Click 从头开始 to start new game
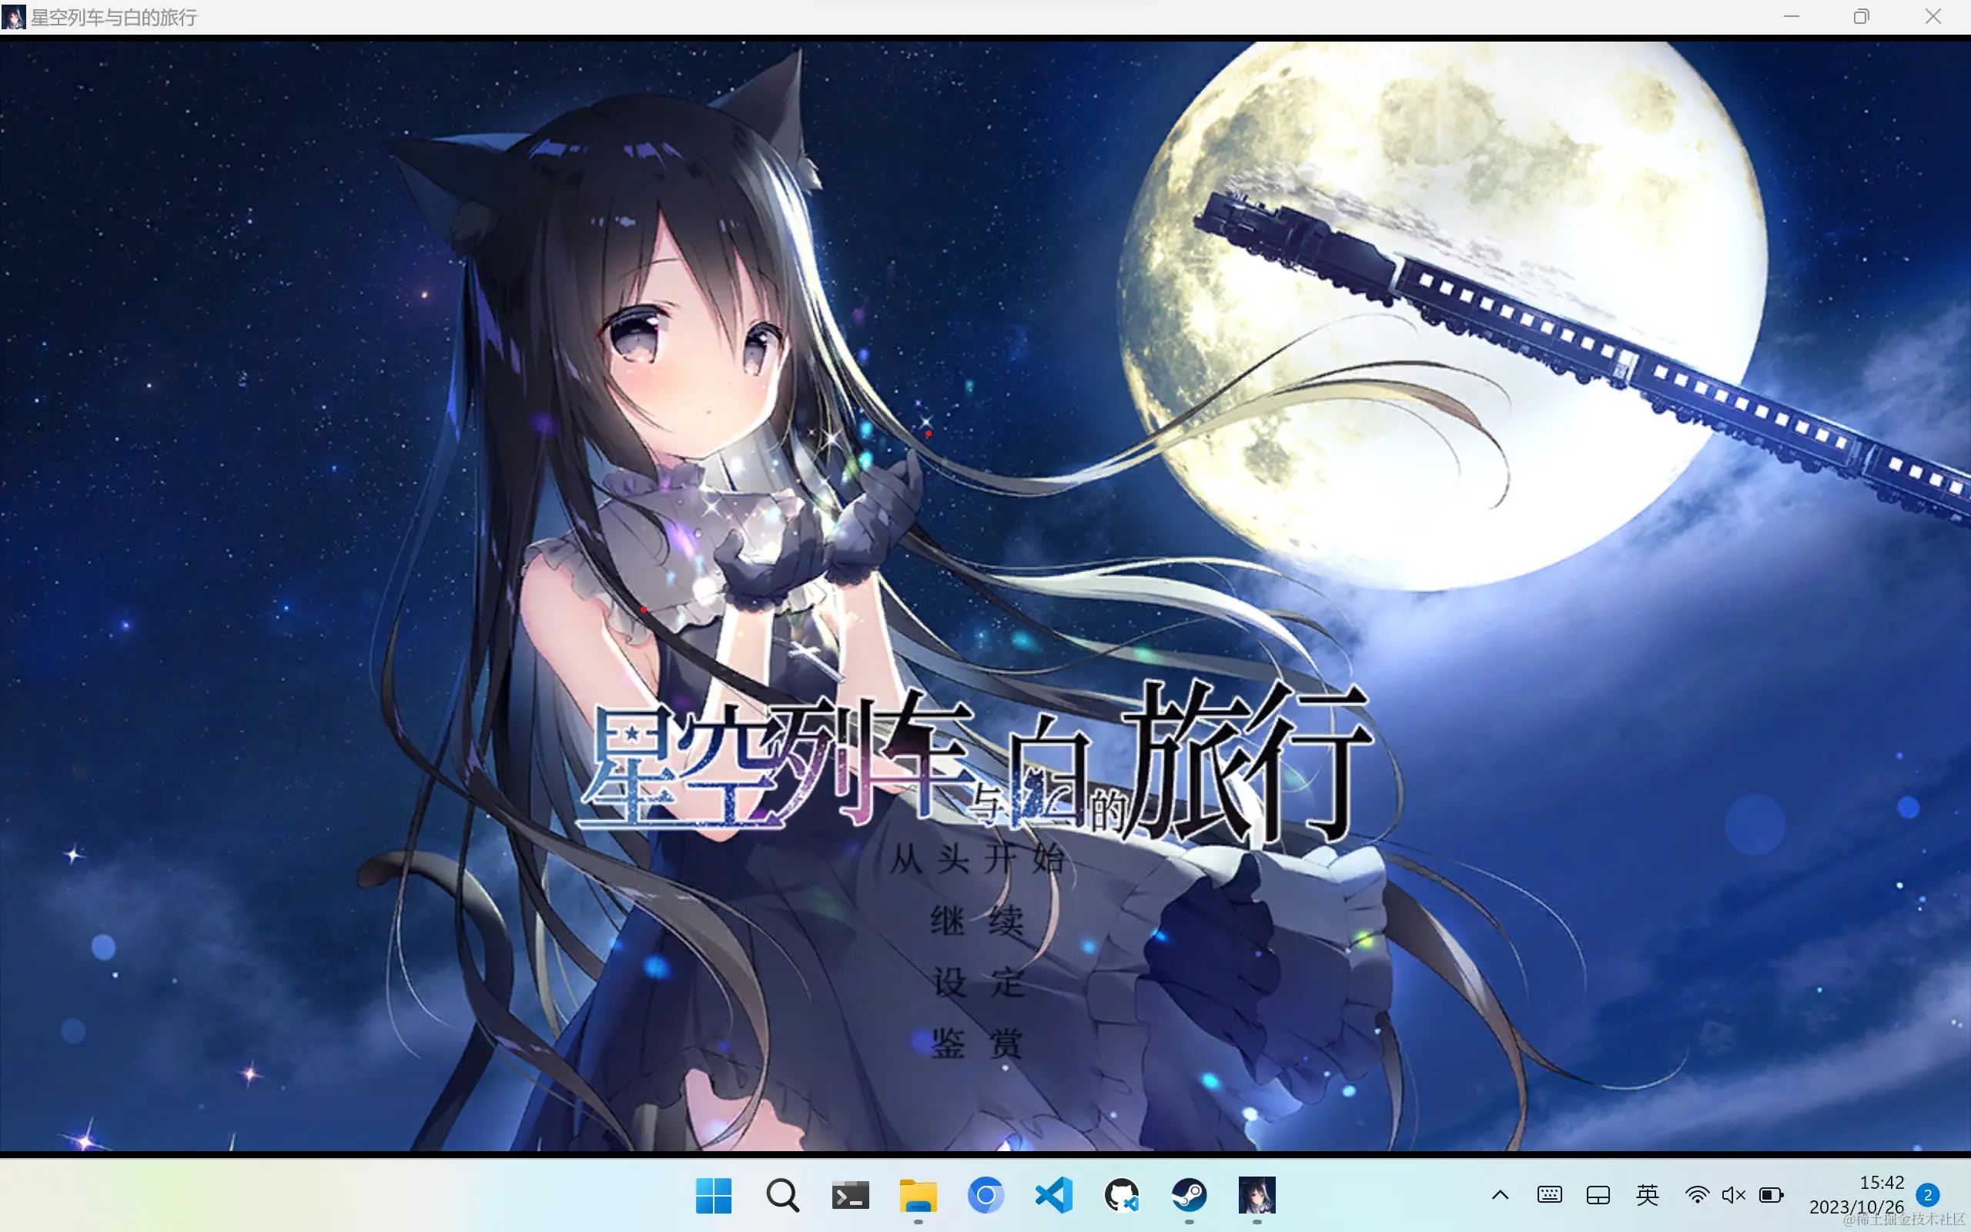The width and height of the screenshot is (1971, 1232). pyautogui.click(x=977, y=859)
